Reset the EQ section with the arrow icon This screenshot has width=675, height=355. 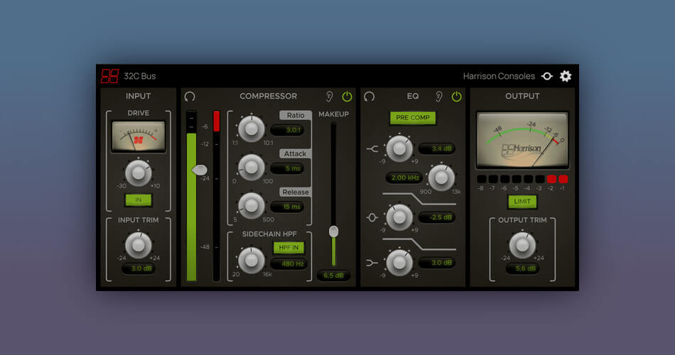point(369,97)
